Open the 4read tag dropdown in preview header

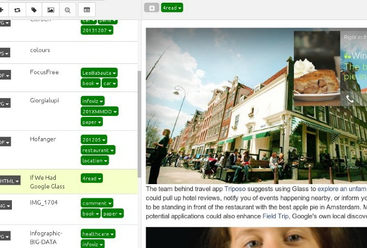172,8
